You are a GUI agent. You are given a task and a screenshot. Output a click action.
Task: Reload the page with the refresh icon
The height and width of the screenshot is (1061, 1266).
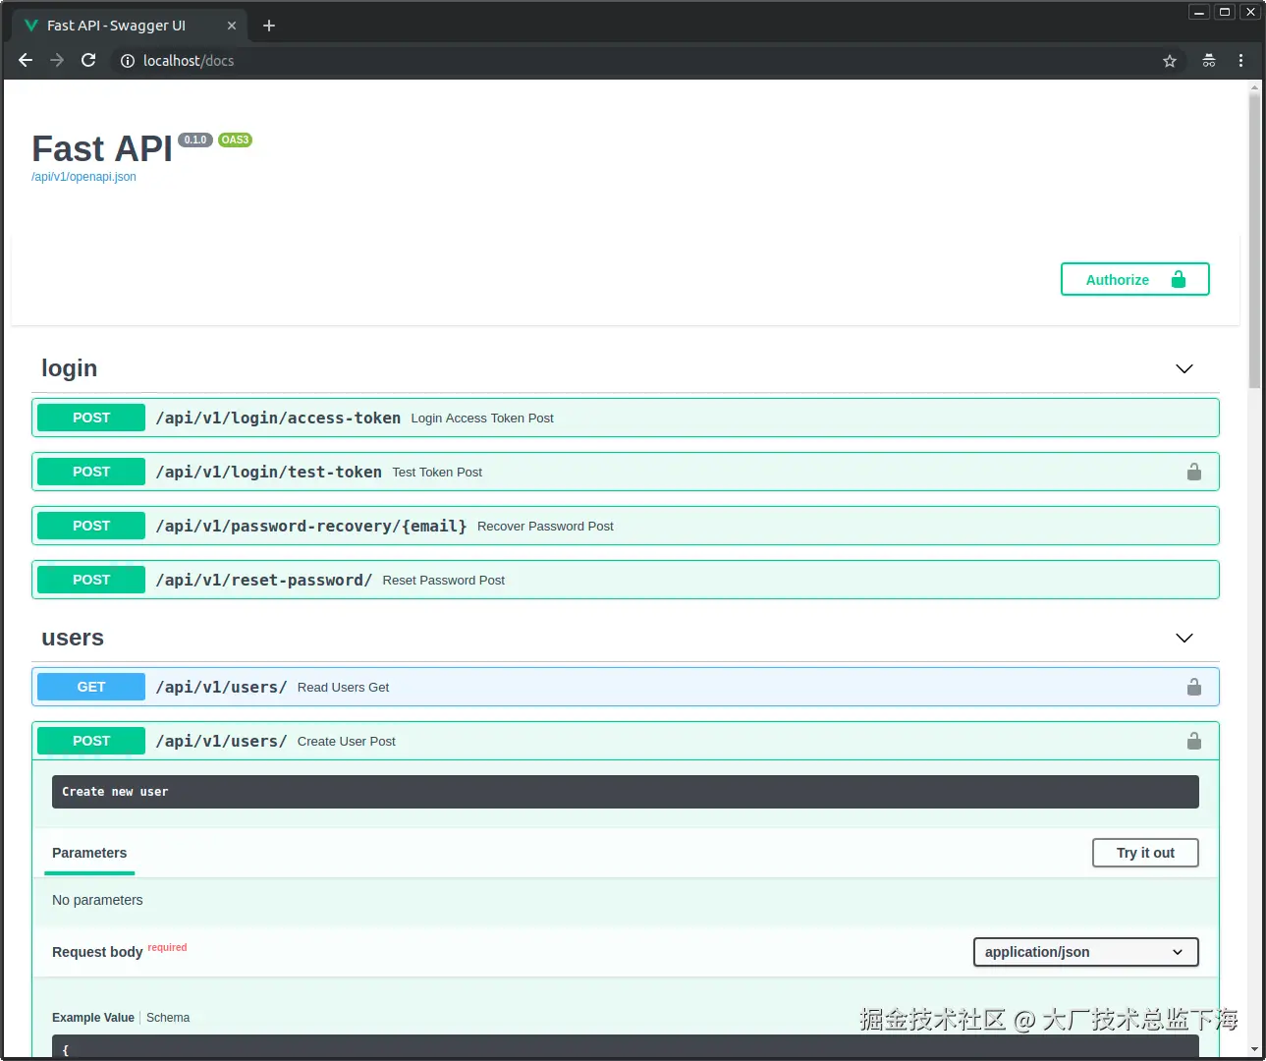[x=88, y=60]
